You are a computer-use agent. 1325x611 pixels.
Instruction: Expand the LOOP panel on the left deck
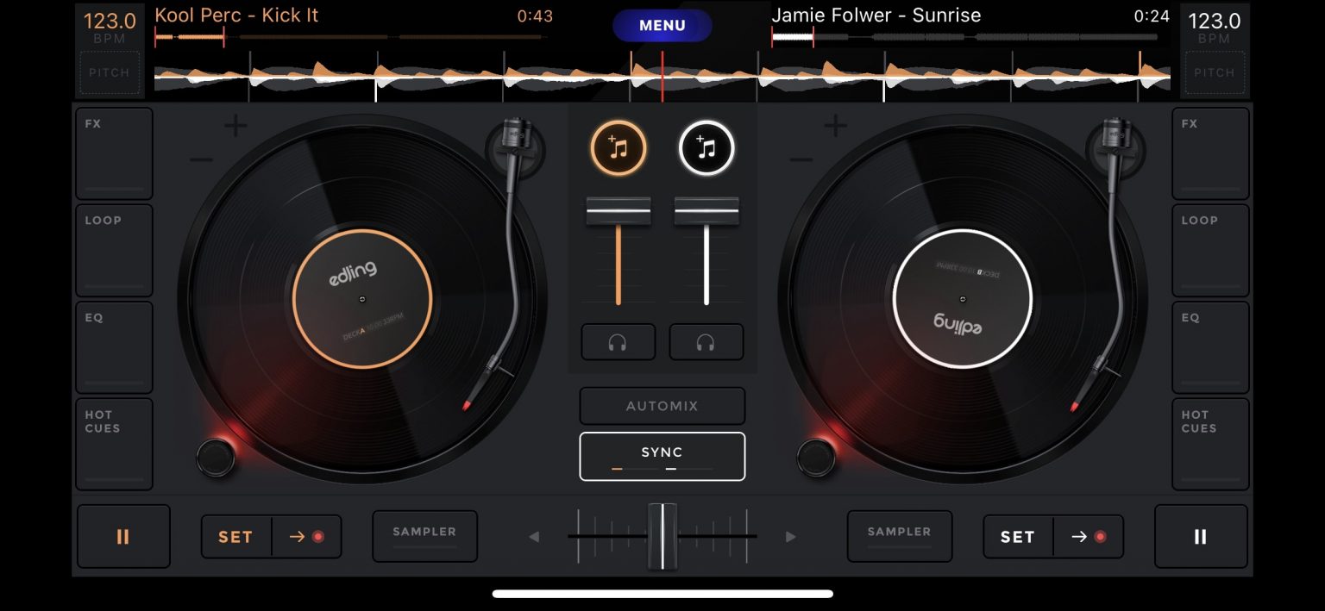click(x=114, y=250)
